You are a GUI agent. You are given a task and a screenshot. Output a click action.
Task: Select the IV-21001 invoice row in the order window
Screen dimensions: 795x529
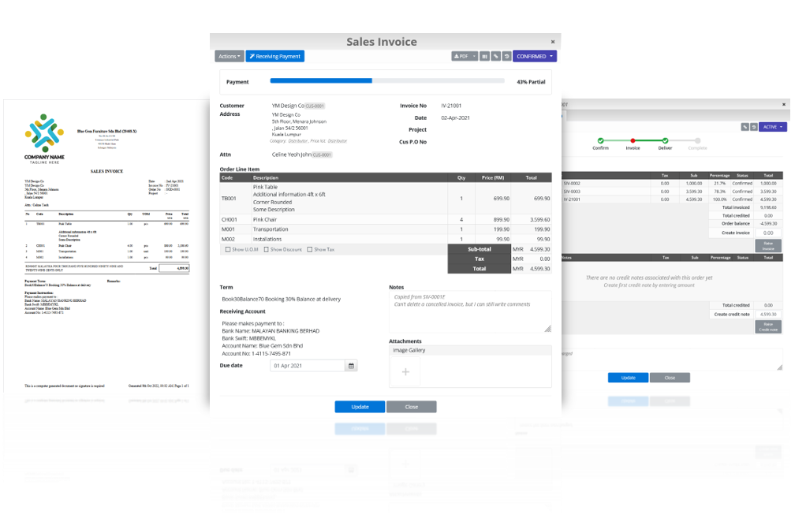(x=672, y=199)
